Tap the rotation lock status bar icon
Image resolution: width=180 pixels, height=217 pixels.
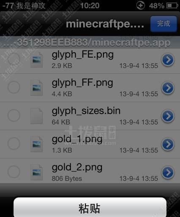(x=140, y=6)
